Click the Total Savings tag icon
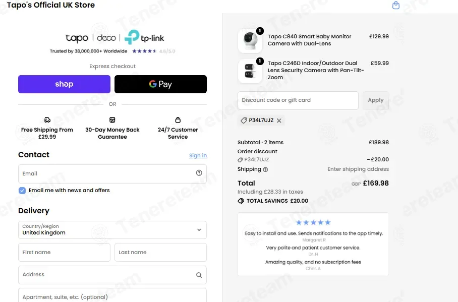 click(x=241, y=201)
